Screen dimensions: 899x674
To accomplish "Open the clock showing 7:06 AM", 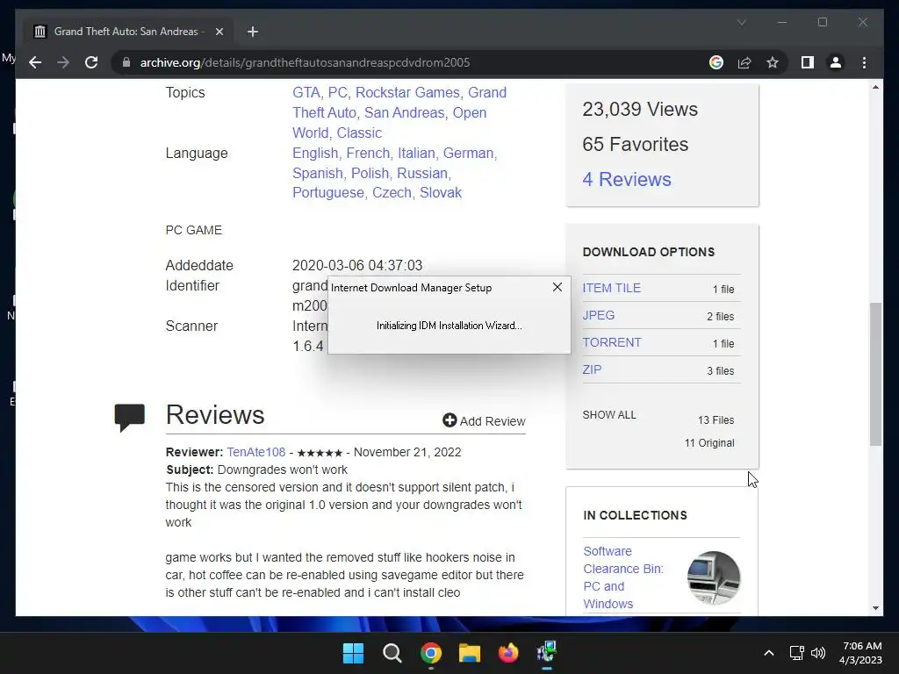I will 860,653.
